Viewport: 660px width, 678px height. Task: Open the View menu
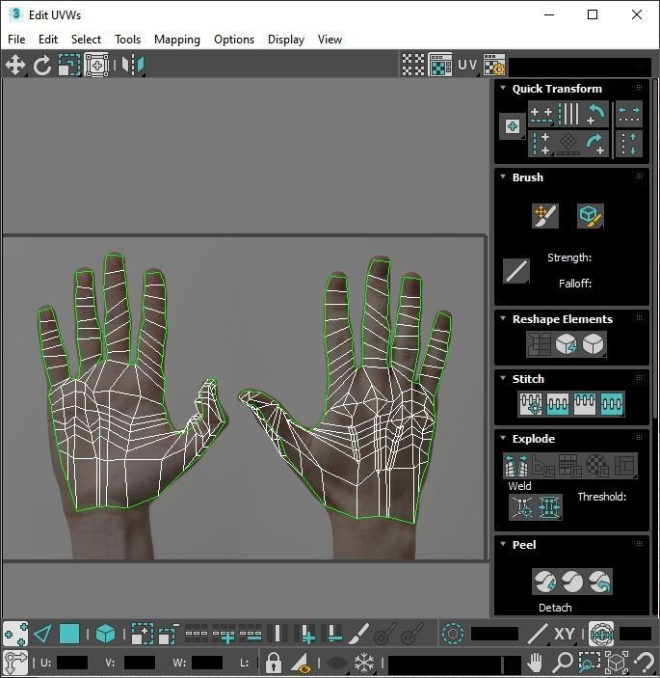330,40
